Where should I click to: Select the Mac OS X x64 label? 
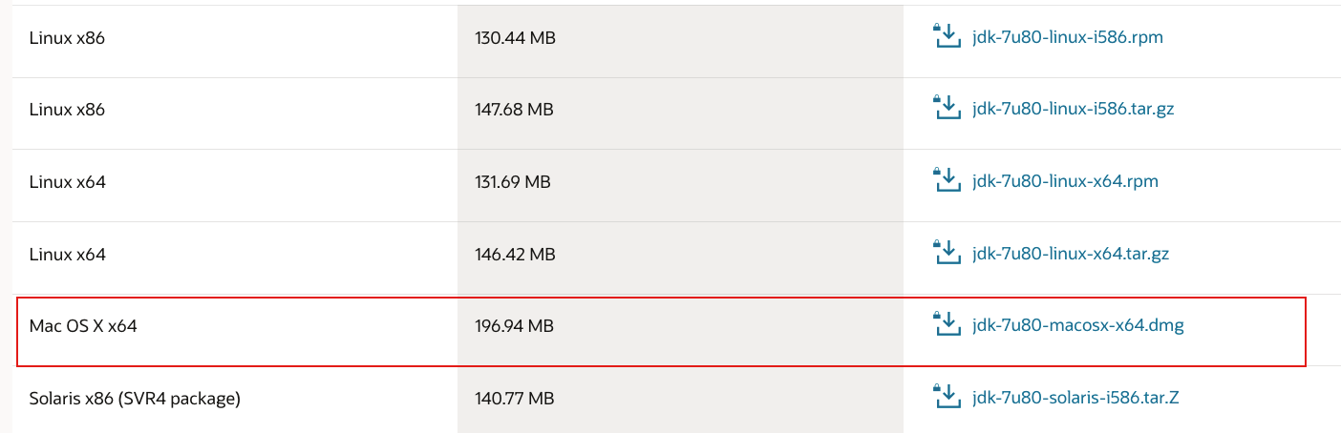(83, 326)
